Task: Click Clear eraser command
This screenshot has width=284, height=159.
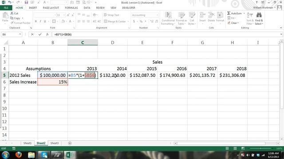Action: tap(233, 23)
